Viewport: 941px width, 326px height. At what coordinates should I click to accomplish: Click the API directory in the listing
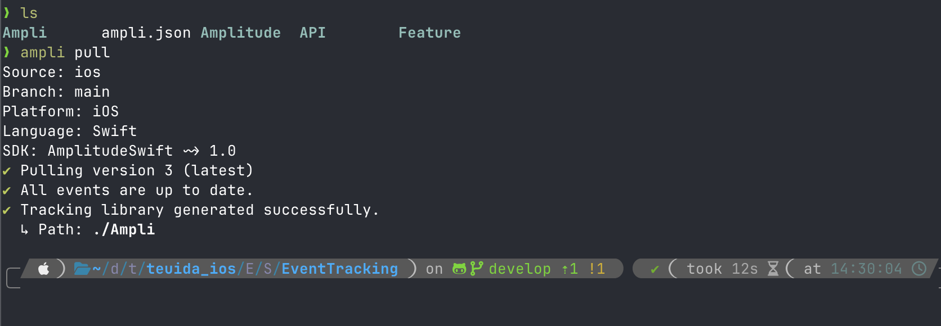click(312, 33)
